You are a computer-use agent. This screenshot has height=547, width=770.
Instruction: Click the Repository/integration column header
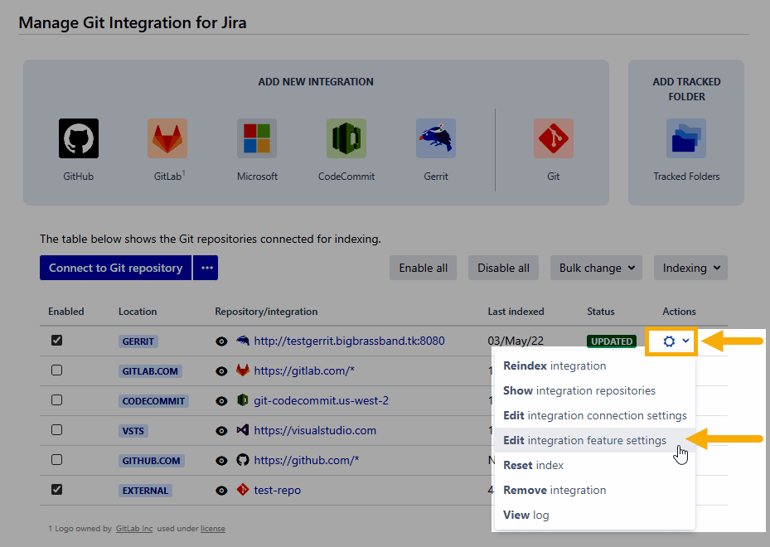[x=266, y=312]
